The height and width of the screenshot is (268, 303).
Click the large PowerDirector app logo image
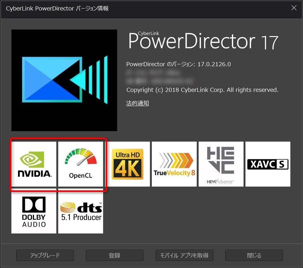click(64, 80)
